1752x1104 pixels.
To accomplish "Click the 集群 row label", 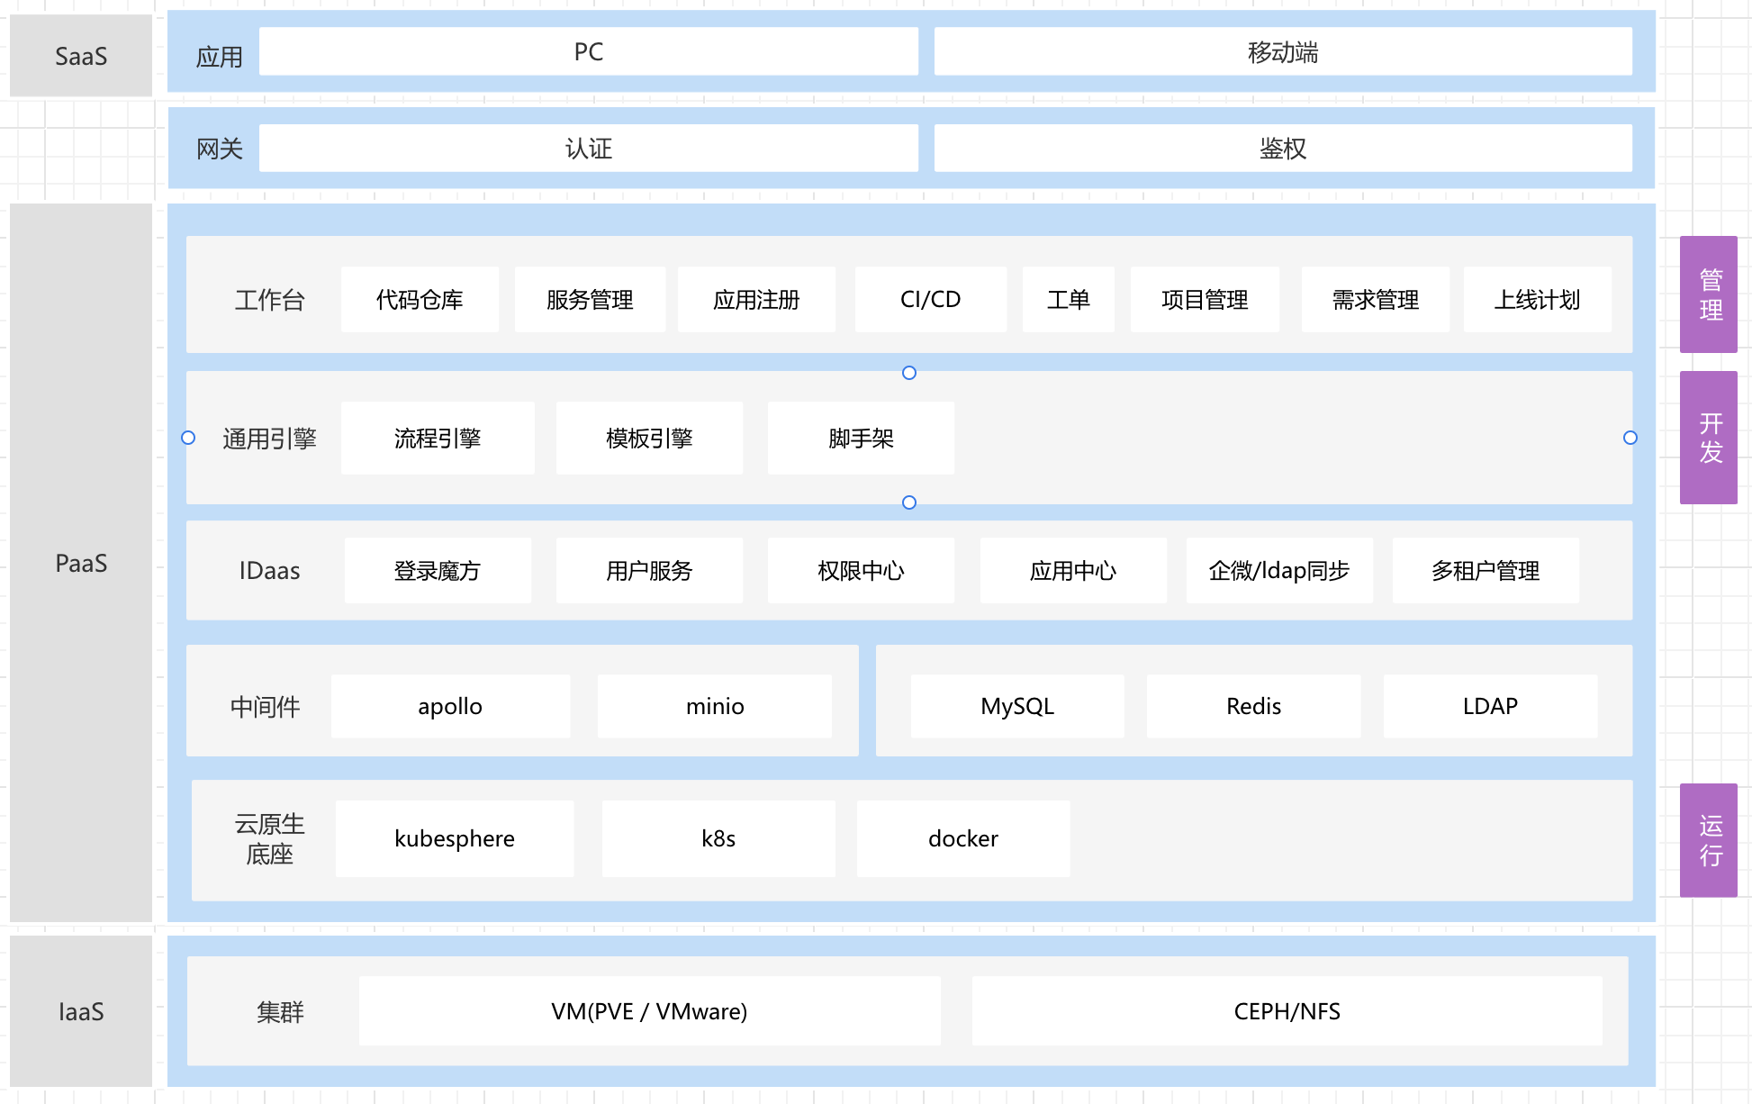I will click(x=280, y=1012).
